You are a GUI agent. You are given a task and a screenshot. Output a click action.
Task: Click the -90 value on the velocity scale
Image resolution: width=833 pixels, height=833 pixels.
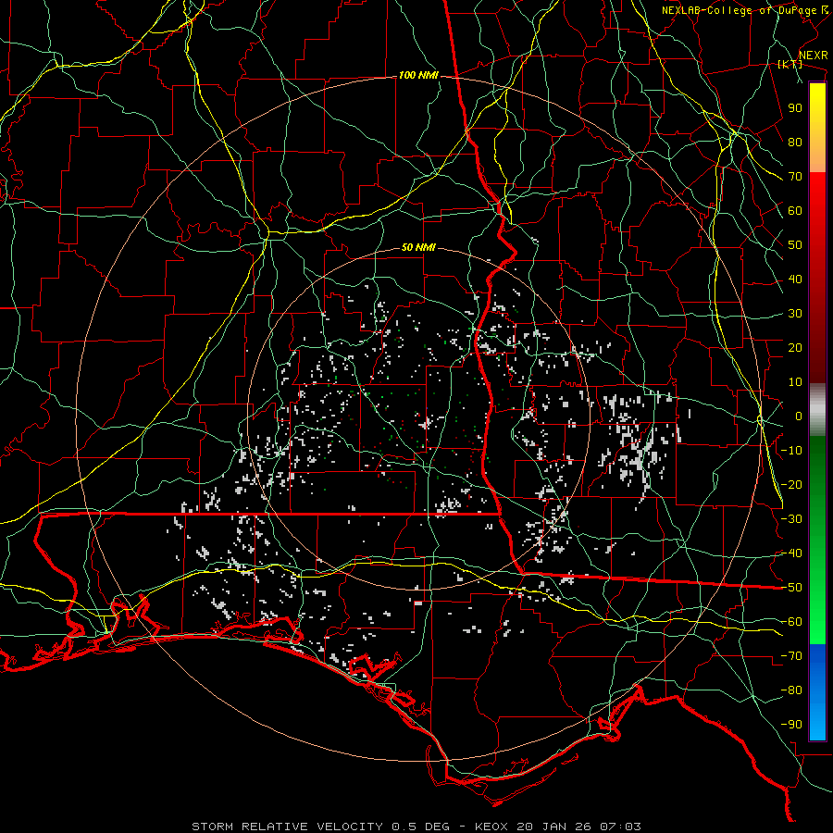coord(791,725)
